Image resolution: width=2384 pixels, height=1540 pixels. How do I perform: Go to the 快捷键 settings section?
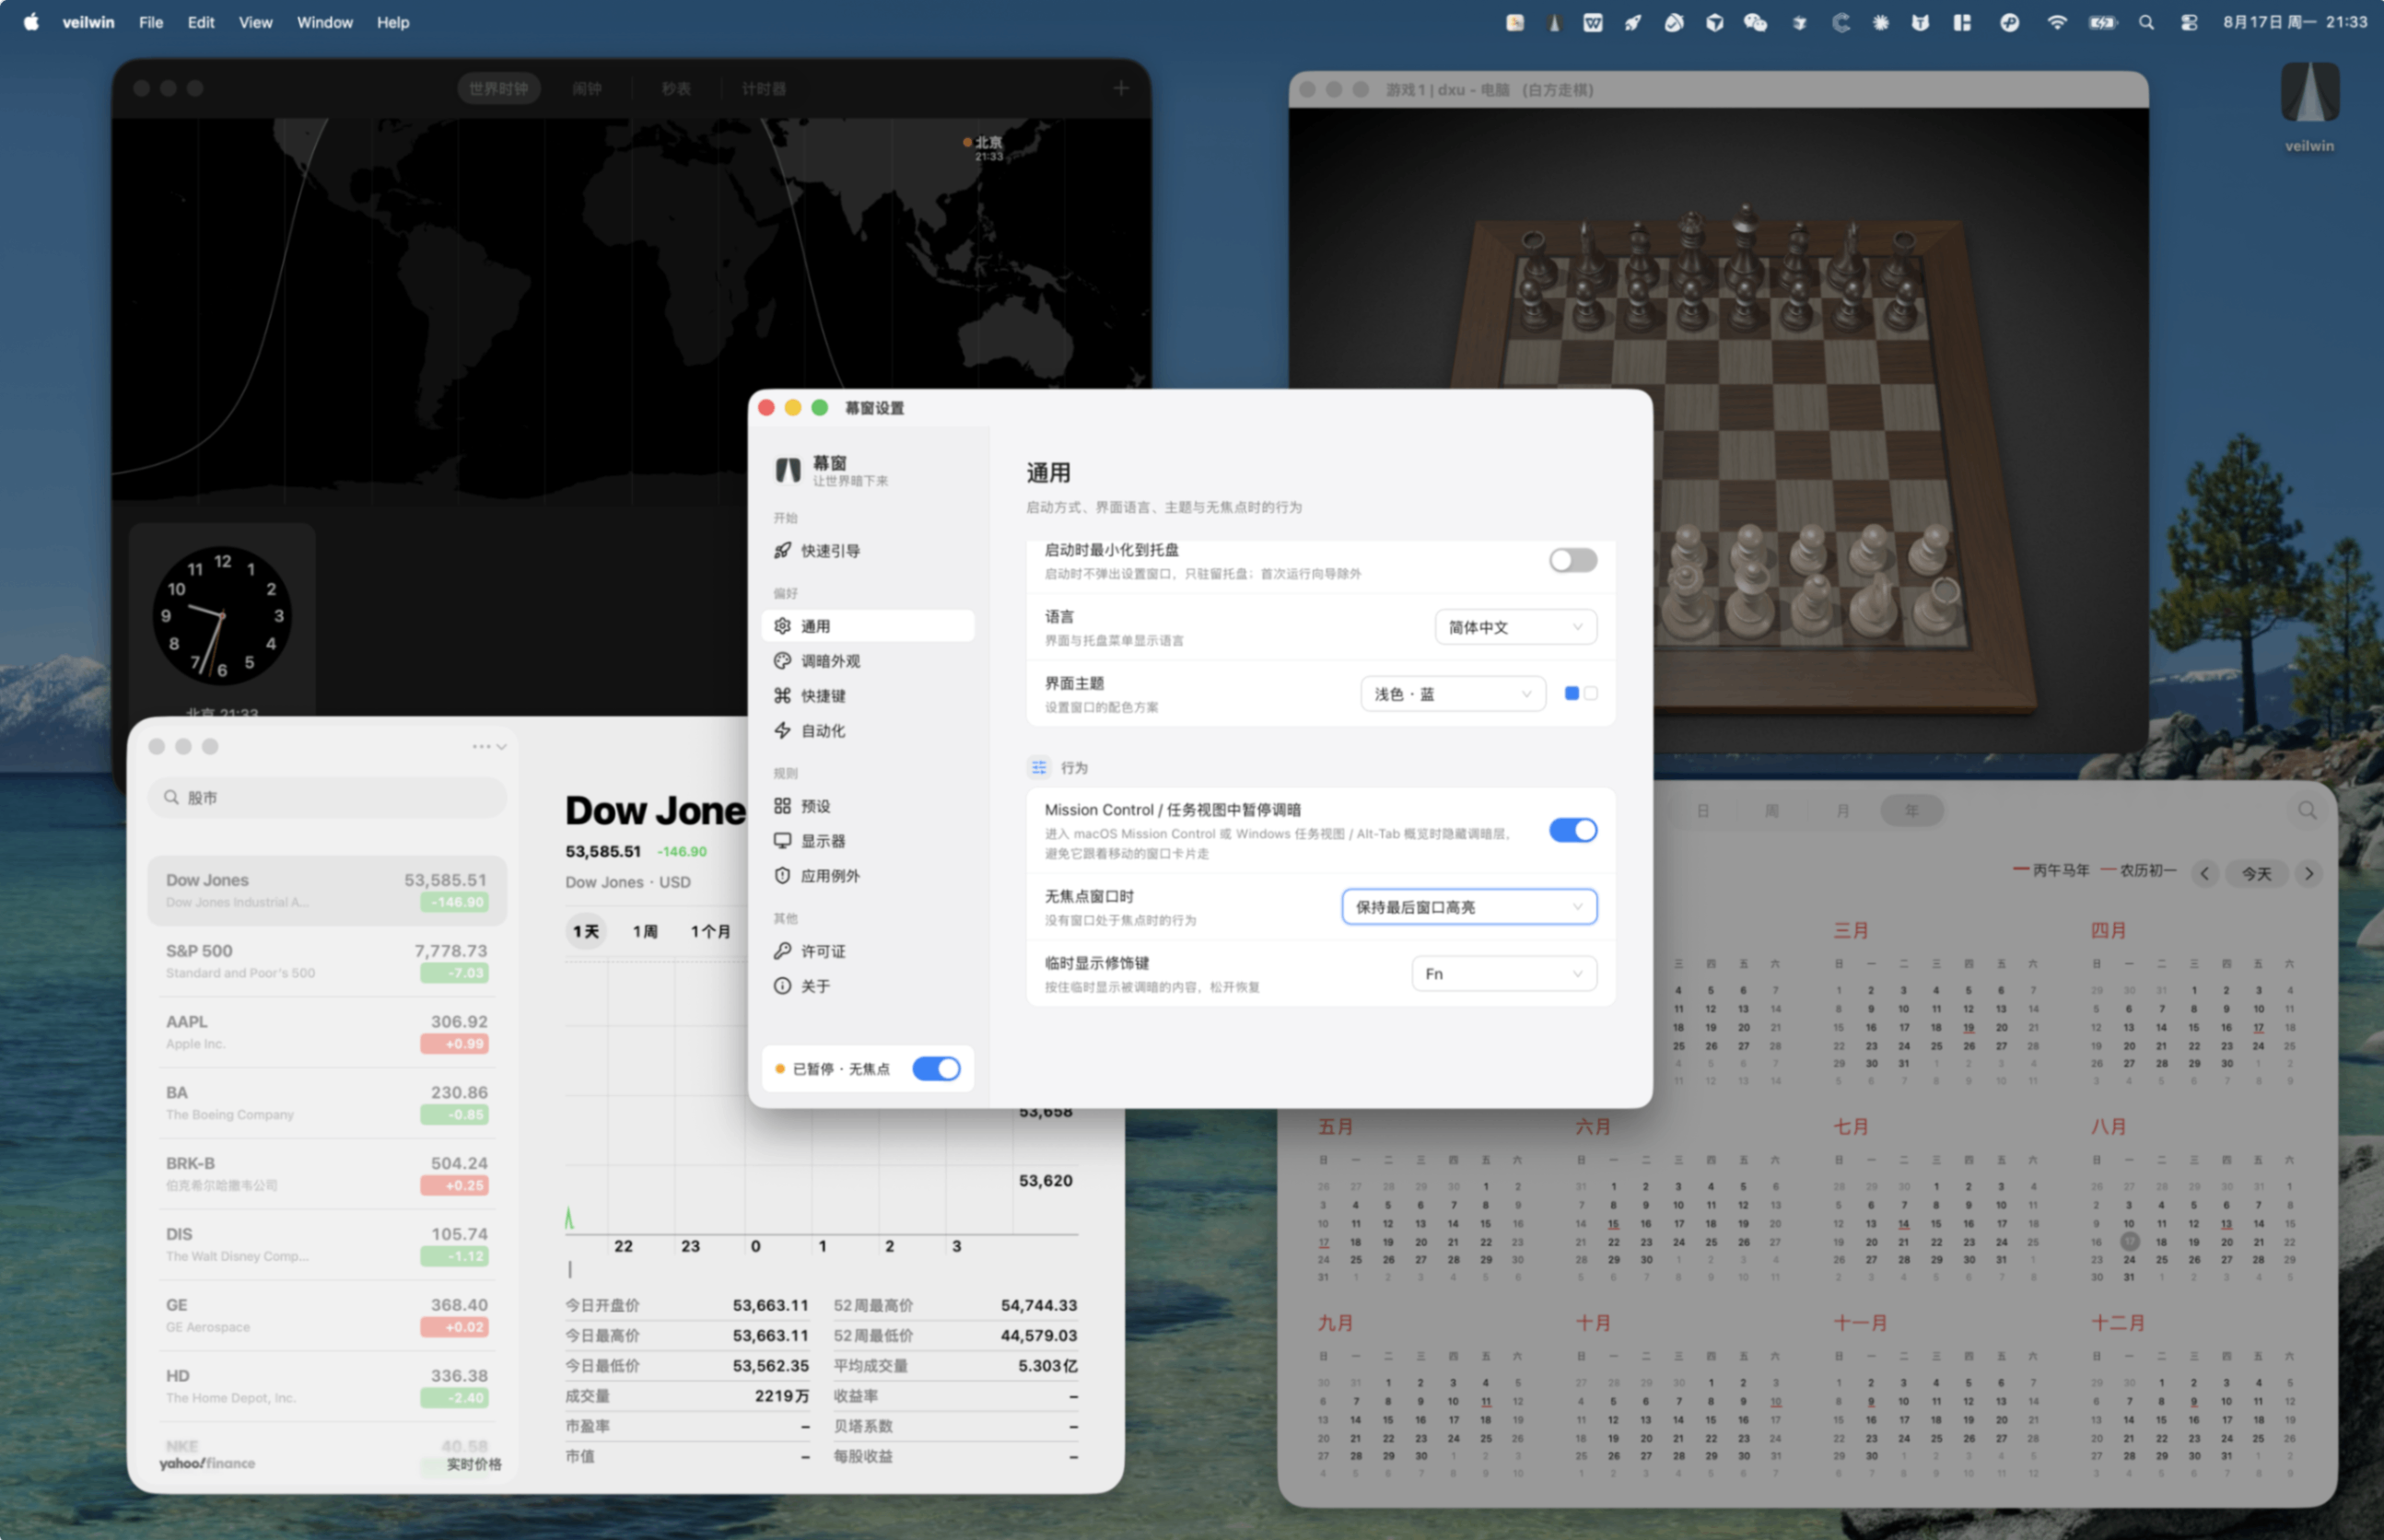coord(867,696)
